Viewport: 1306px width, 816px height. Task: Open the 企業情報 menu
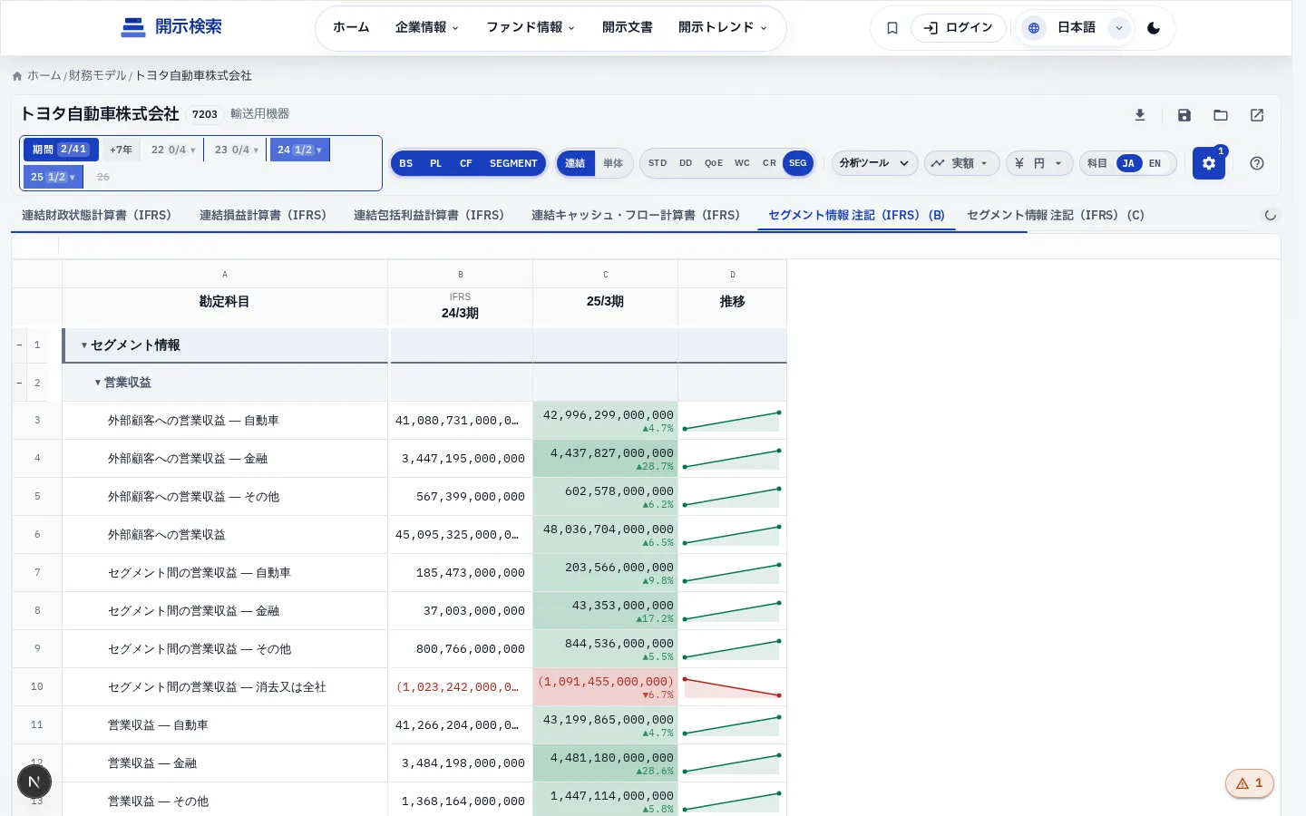point(427,27)
